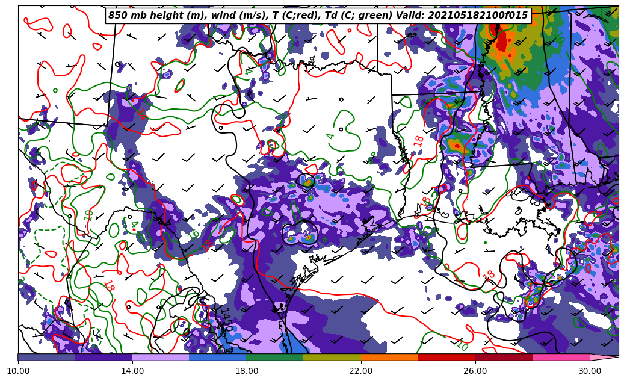The height and width of the screenshot is (381, 624).
Task: Click the black 14 contour label near bottom
Action: pos(226,317)
